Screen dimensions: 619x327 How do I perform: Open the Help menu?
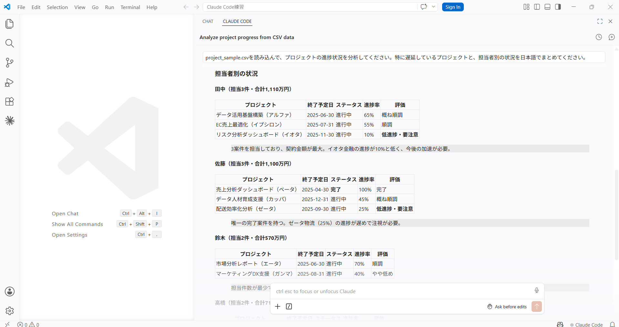tap(152, 7)
